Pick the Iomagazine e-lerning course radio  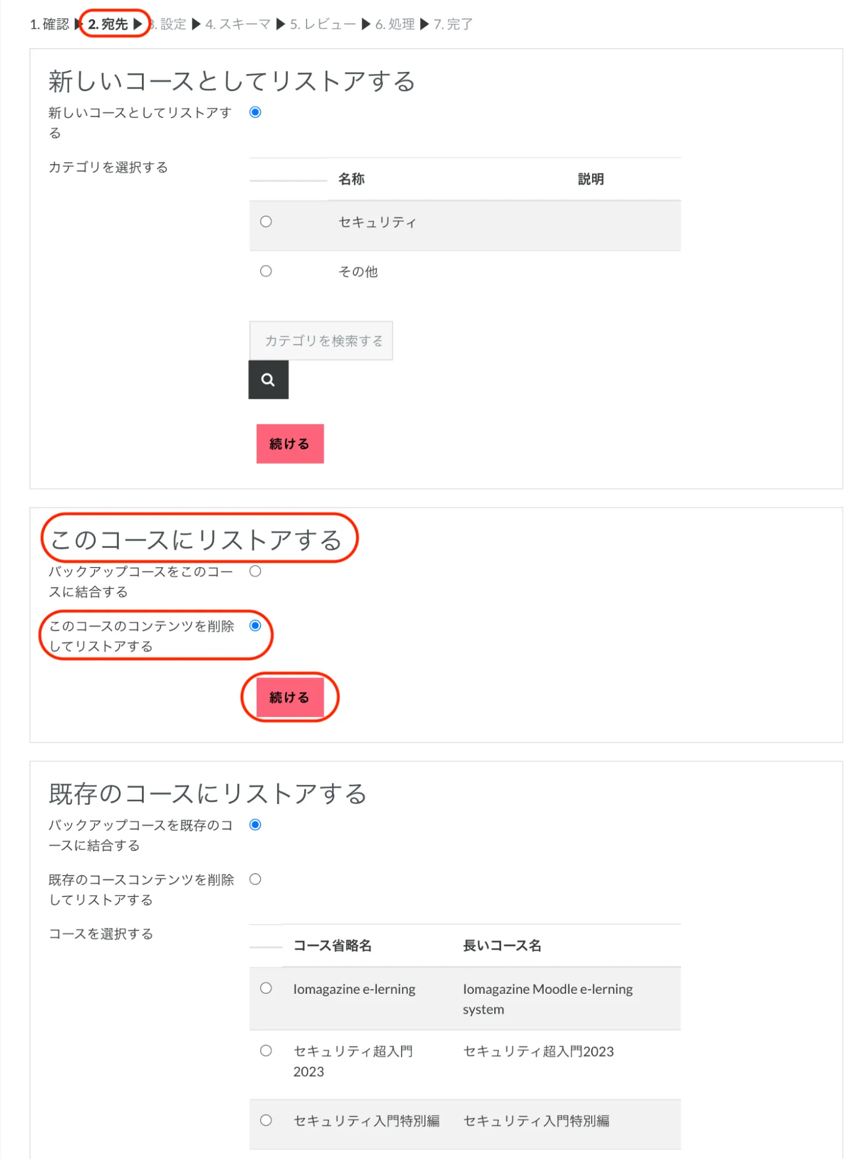coord(266,988)
